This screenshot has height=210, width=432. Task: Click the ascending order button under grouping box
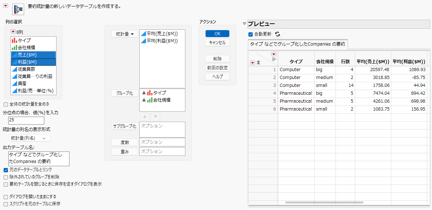click(145, 117)
